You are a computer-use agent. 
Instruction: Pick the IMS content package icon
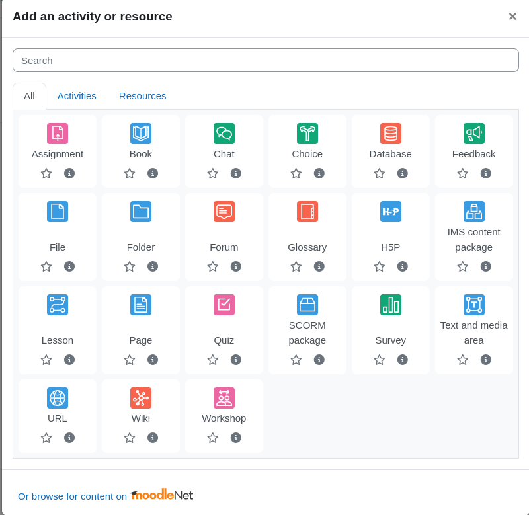pyautogui.click(x=474, y=212)
